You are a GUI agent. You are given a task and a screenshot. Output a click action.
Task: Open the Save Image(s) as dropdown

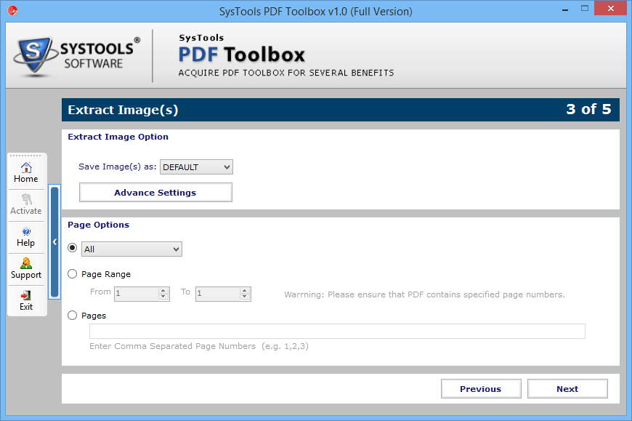click(196, 167)
